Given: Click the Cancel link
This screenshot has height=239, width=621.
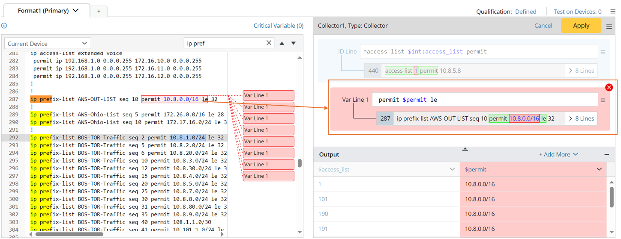Looking at the screenshot, I should click(x=543, y=26).
